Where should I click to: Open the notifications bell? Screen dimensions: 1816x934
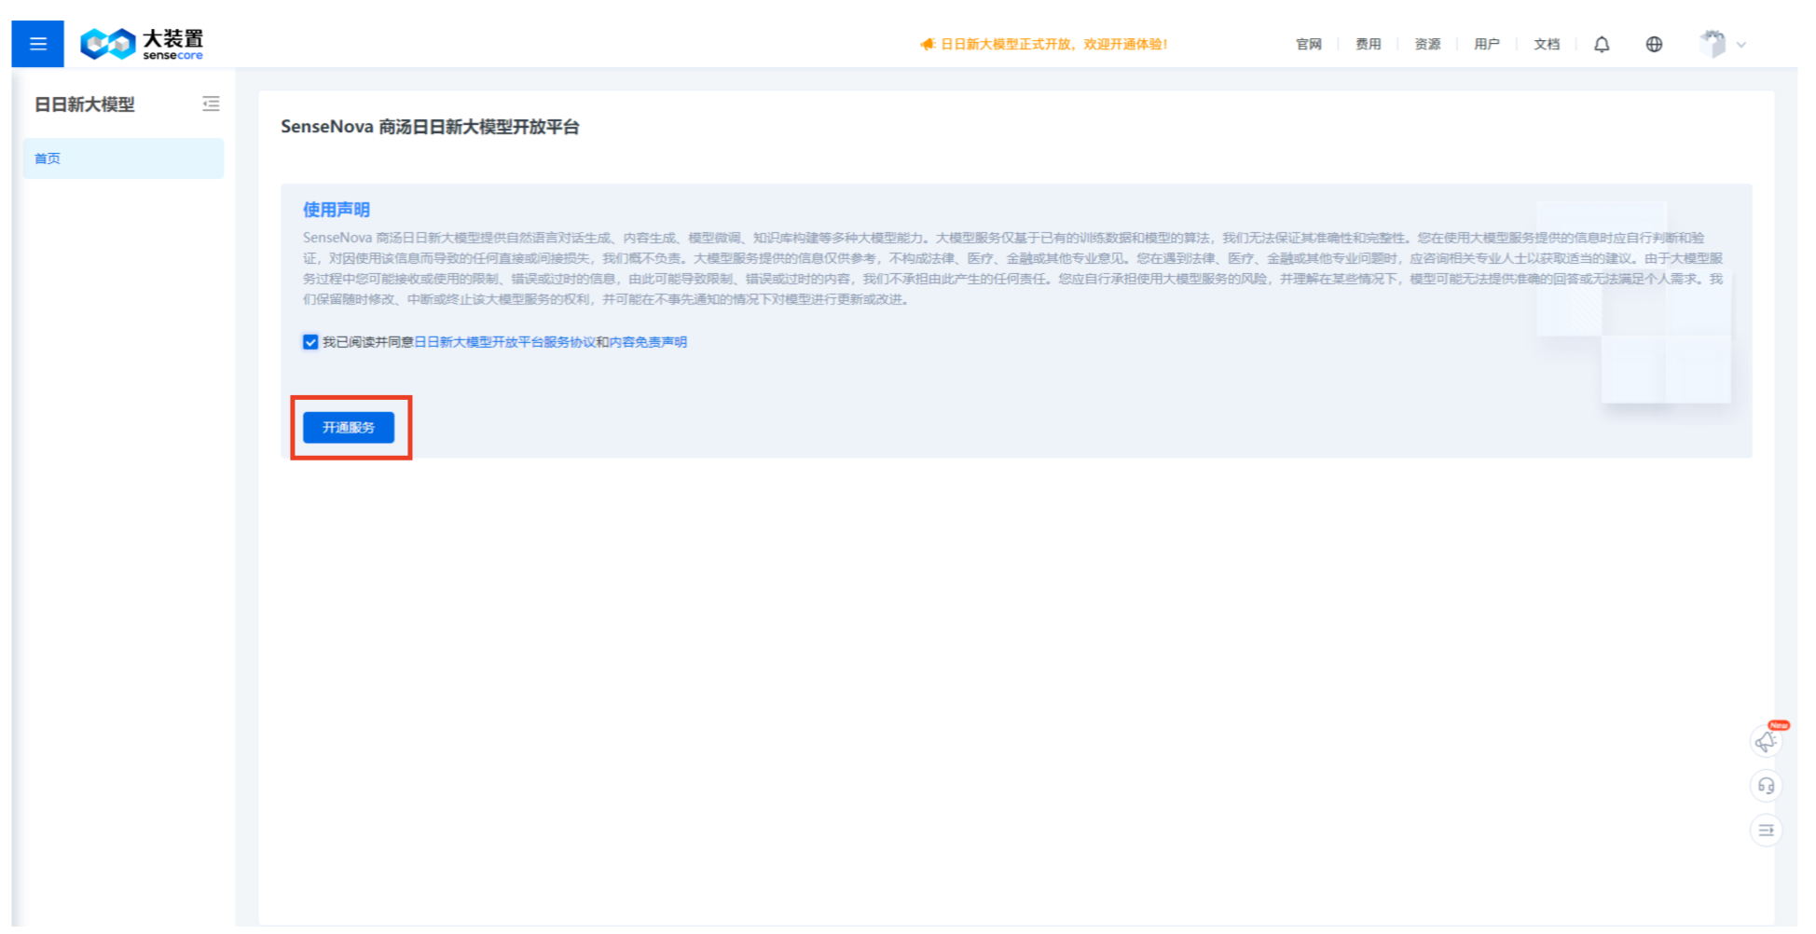(1602, 44)
